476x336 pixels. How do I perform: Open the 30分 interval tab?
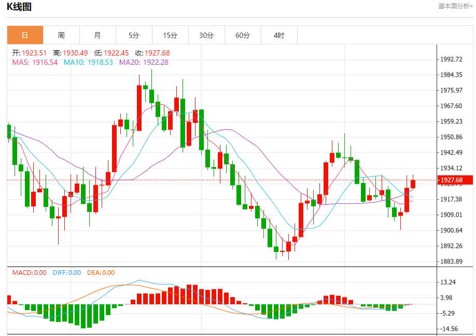206,35
